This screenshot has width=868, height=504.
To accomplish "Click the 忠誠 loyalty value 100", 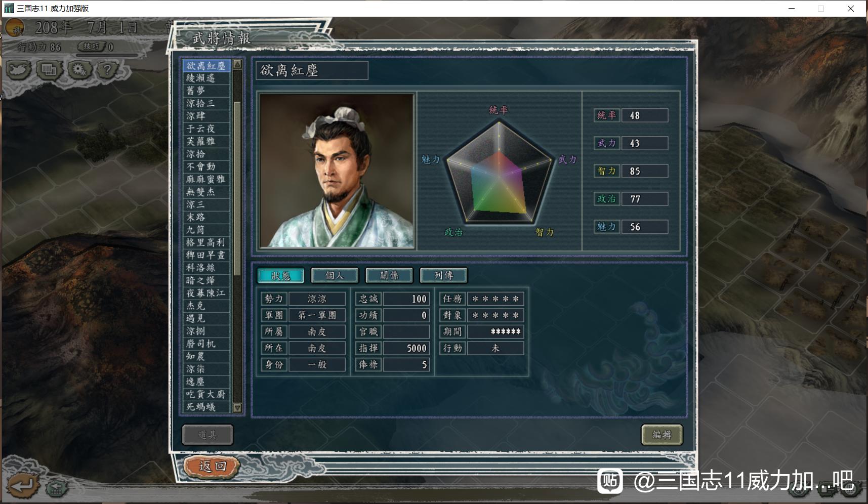I will pyautogui.click(x=406, y=299).
